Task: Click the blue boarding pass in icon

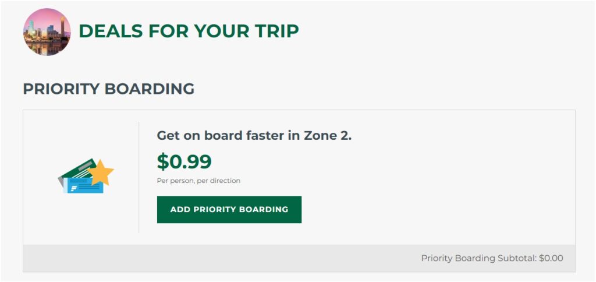Action: pos(83,185)
